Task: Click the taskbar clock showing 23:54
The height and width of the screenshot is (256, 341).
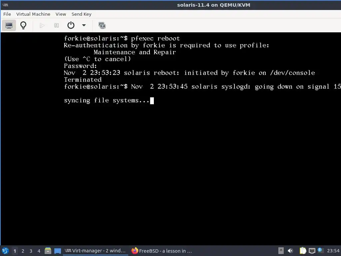Action: pyautogui.click(x=333, y=251)
